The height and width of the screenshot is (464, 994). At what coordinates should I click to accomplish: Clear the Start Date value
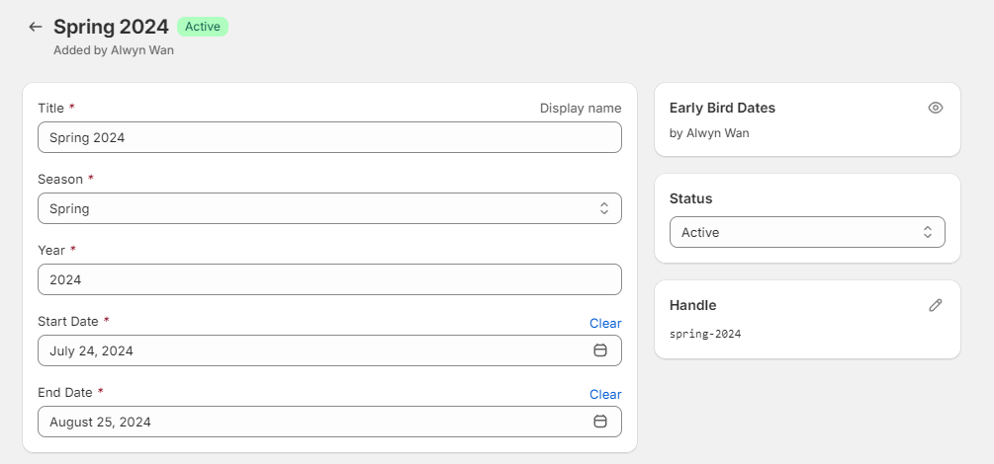click(x=605, y=323)
